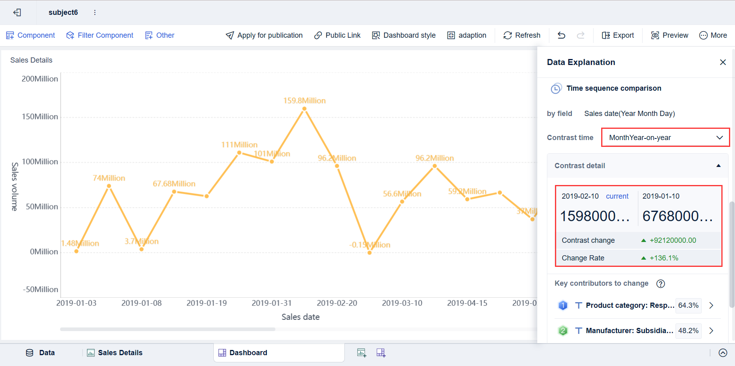Click the help icon next to Key contributors
Screen dimensions: 735x366
click(661, 284)
